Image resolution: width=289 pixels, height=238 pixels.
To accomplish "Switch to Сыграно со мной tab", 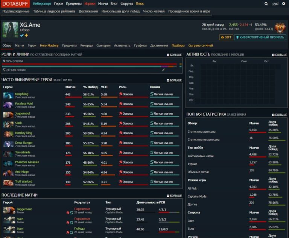I will tap(201, 46).
